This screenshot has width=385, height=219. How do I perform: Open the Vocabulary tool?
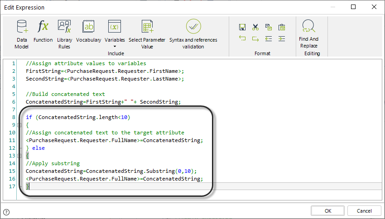88,31
